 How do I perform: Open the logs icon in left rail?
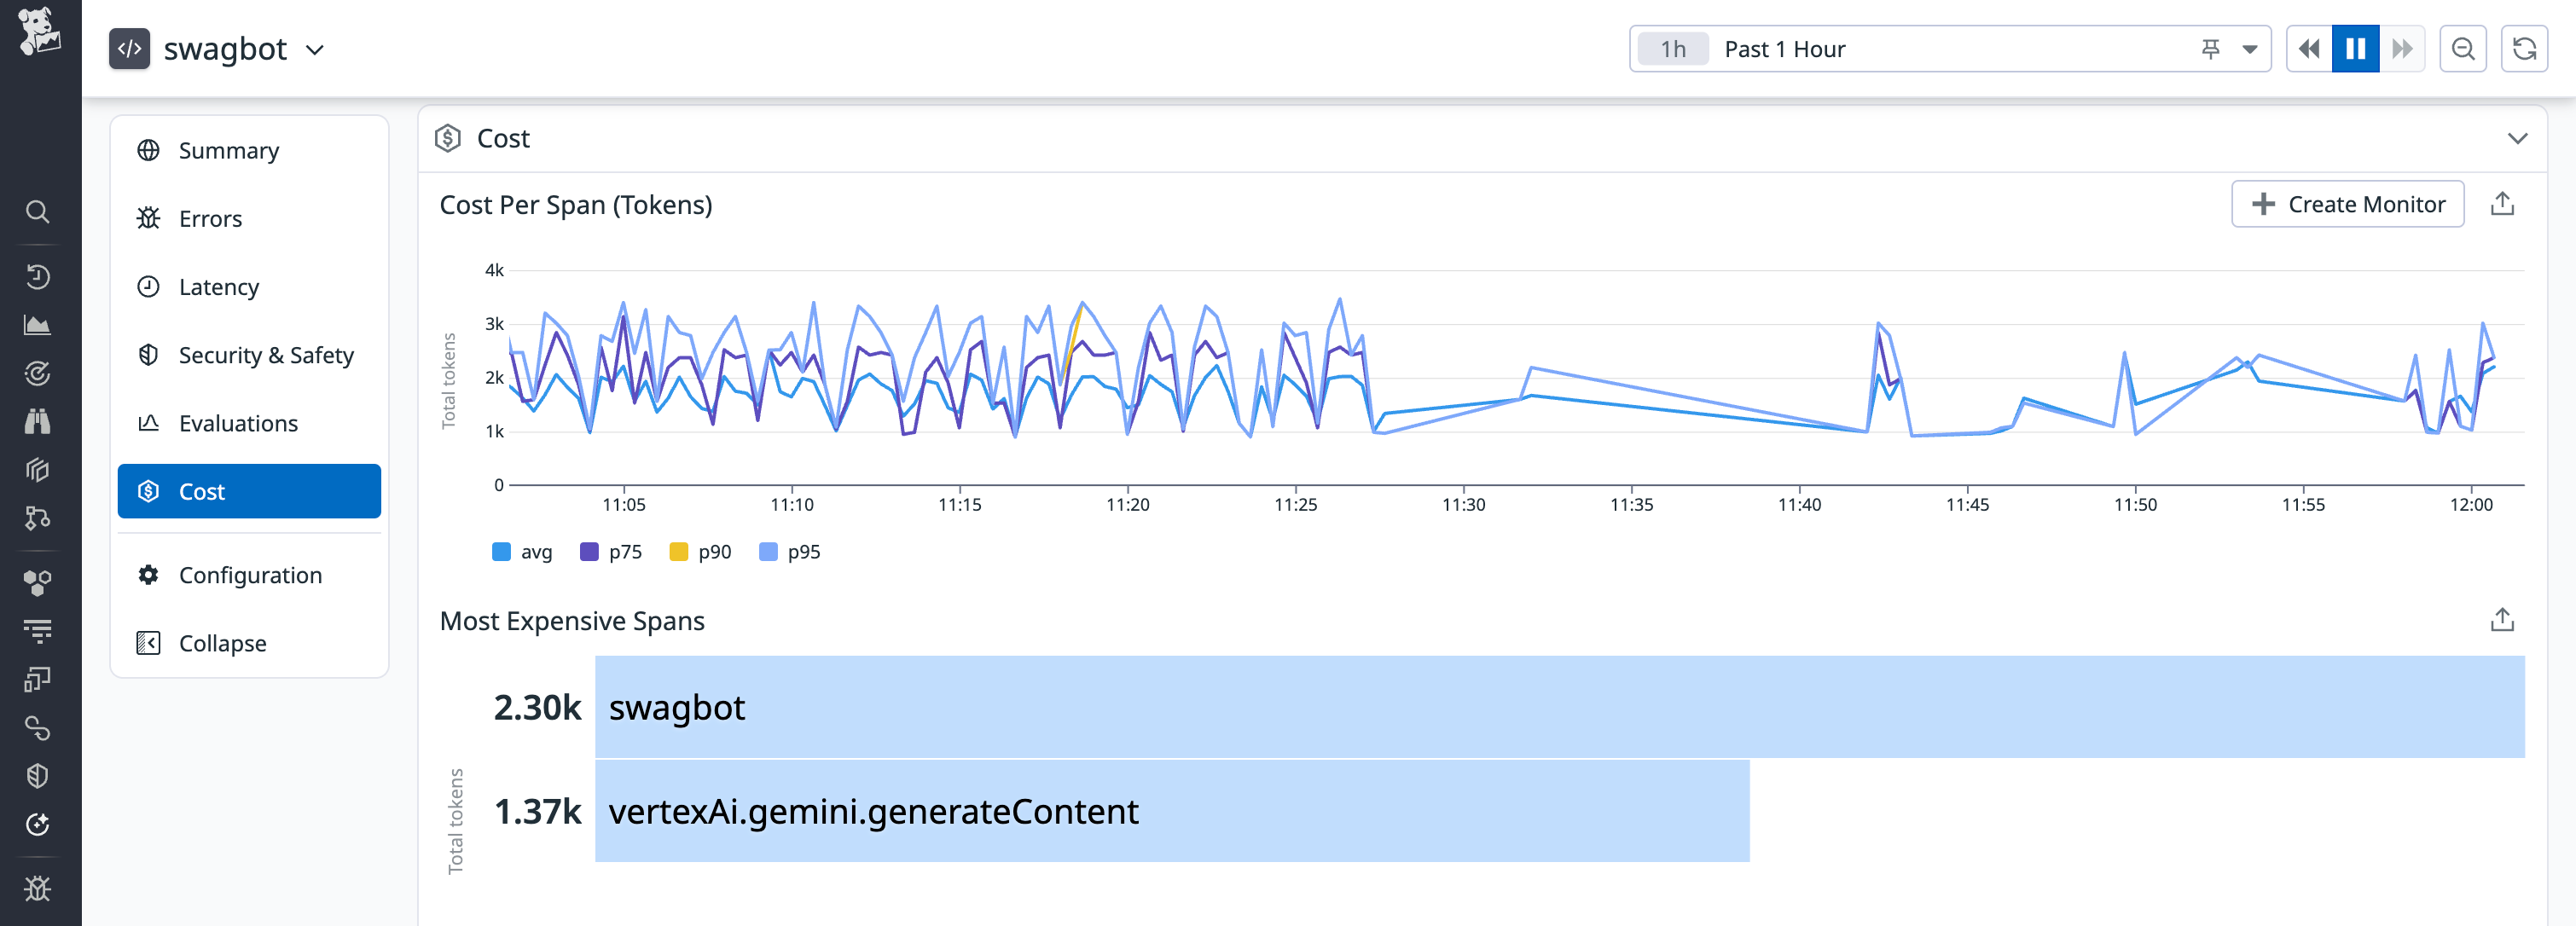38,630
